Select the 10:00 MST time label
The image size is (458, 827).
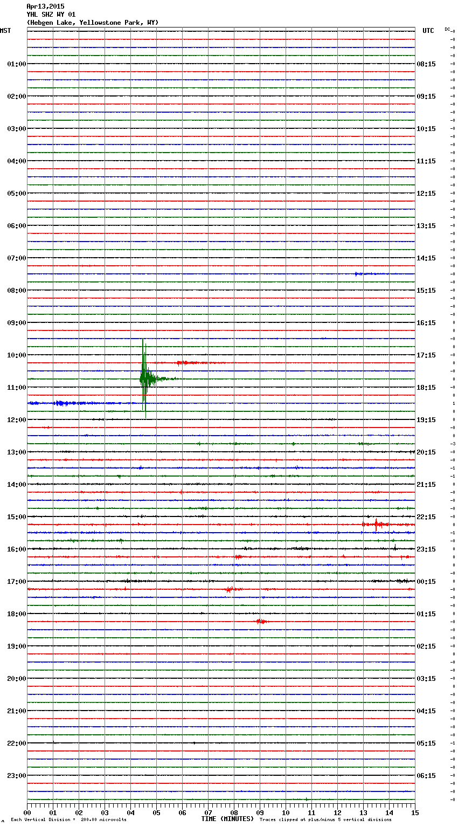[16, 355]
